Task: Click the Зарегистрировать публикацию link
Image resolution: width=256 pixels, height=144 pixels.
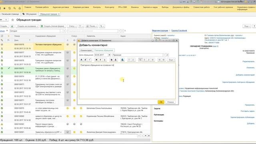Action: (x=242, y=117)
